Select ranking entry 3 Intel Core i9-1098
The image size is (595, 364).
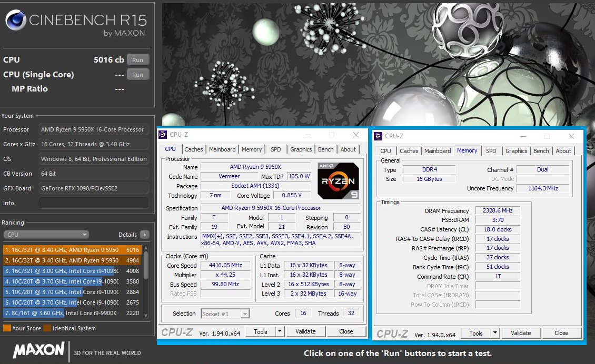tap(72, 271)
